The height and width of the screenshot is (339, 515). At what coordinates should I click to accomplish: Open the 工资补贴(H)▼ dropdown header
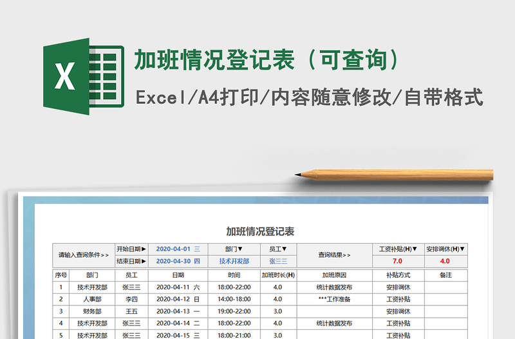pyautogui.click(x=398, y=249)
